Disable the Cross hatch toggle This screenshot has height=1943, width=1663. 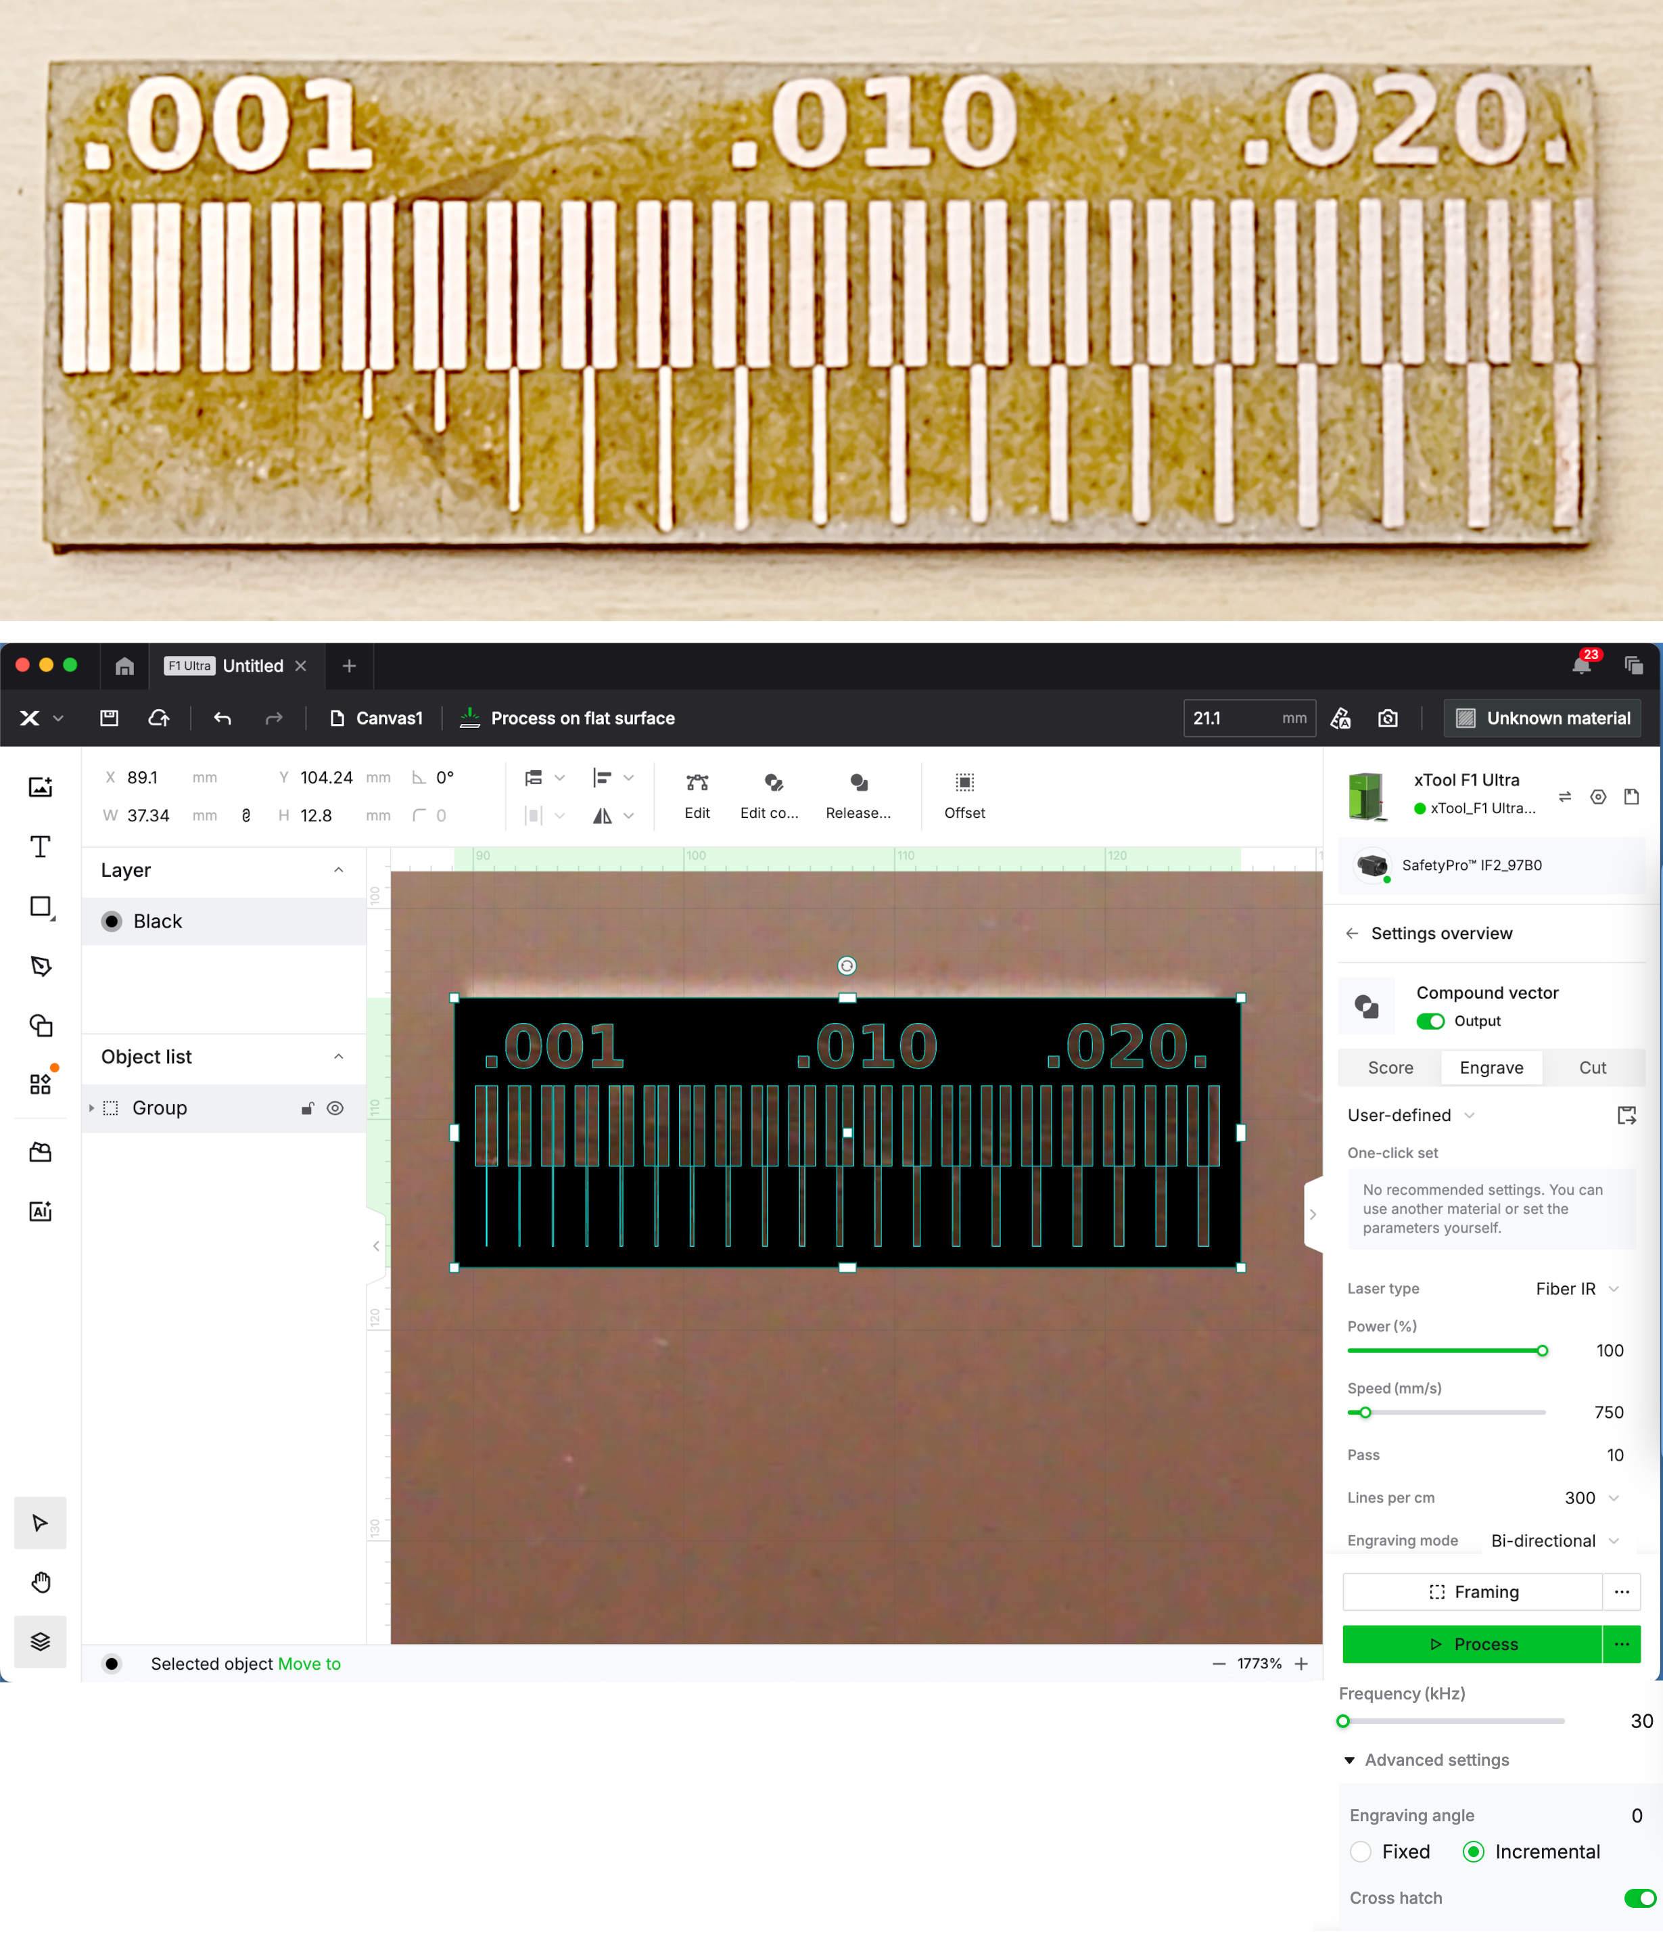(1639, 1898)
